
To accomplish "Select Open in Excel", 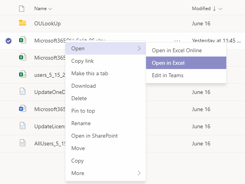I will 186,63.
